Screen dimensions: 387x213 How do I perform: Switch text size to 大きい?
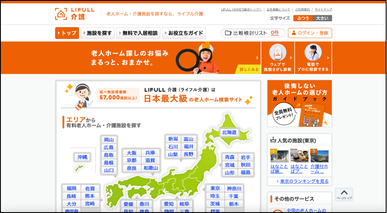[322, 18]
